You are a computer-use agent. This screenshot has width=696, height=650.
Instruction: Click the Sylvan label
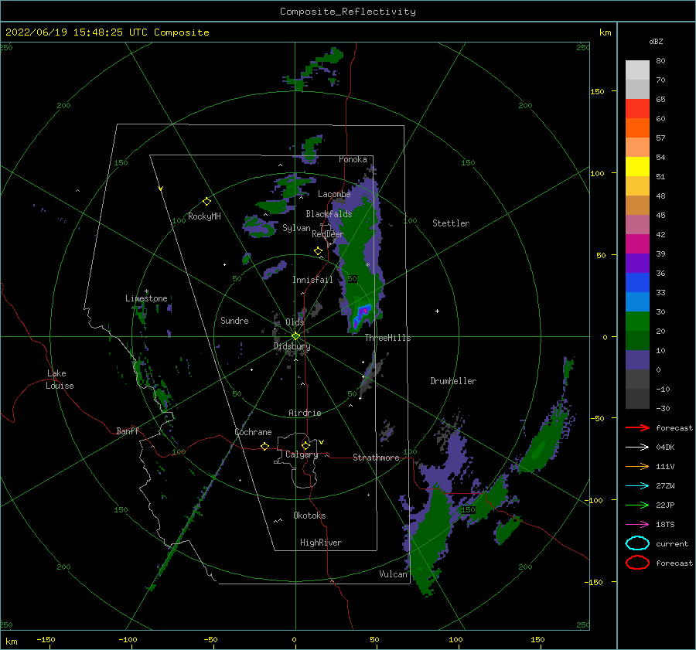click(x=296, y=228)
